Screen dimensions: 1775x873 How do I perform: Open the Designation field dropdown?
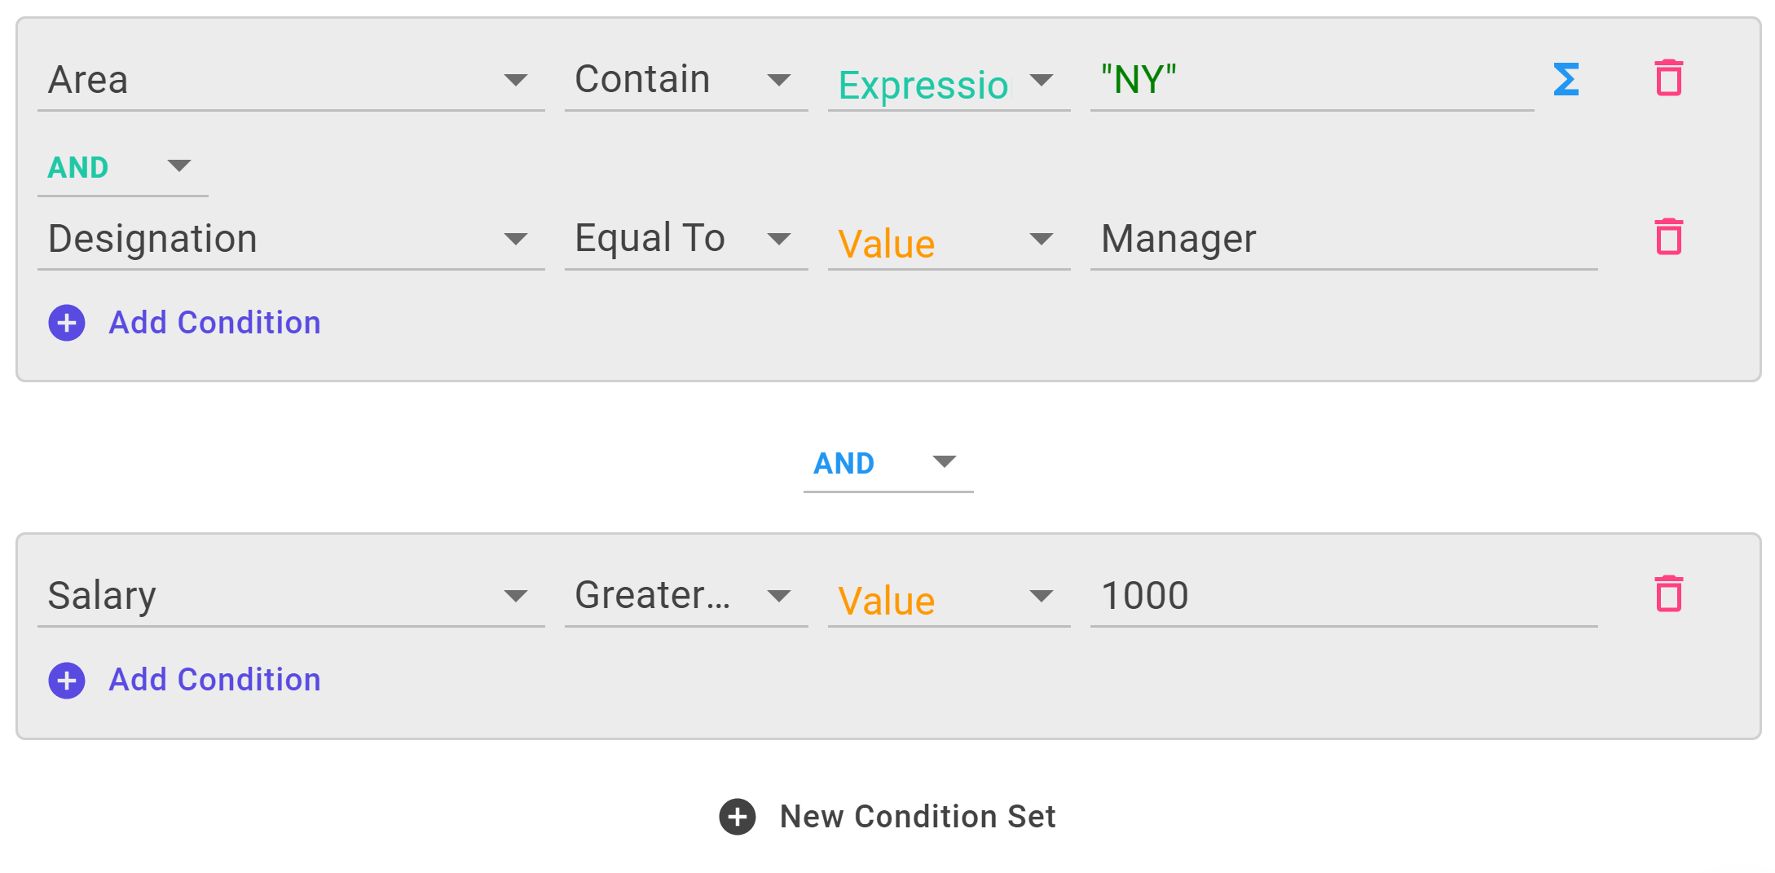coord(291,239)
